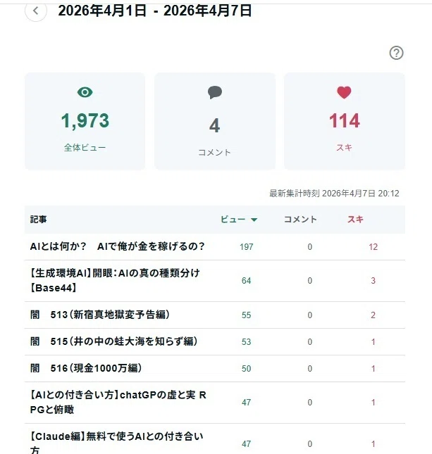
Task: Sort table by コメント column
Action: tap(300, 220)
